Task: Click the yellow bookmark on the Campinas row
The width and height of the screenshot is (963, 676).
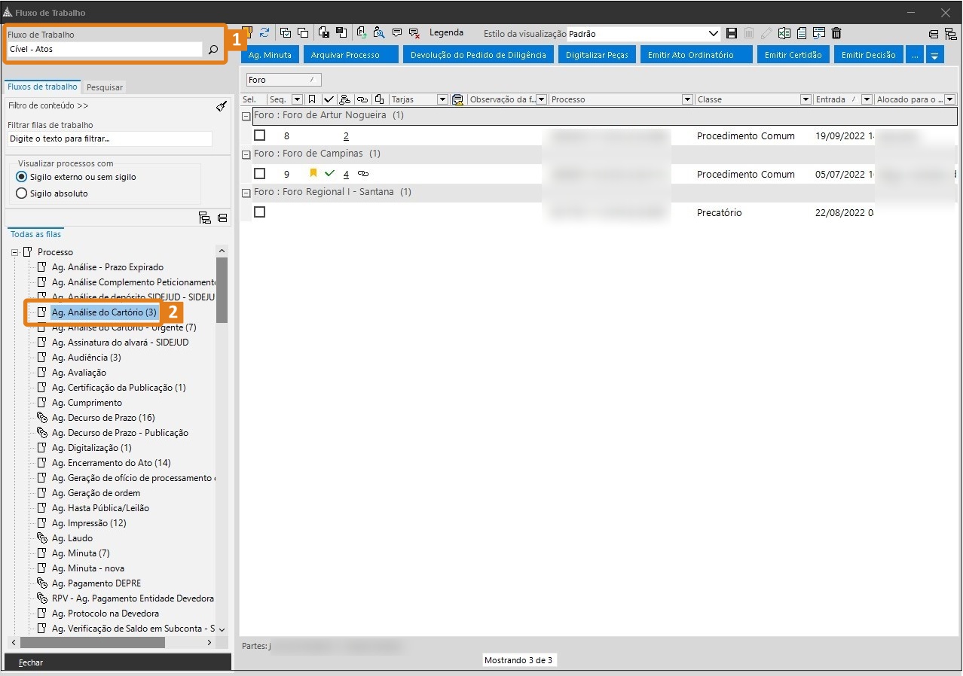Action: 313,174
